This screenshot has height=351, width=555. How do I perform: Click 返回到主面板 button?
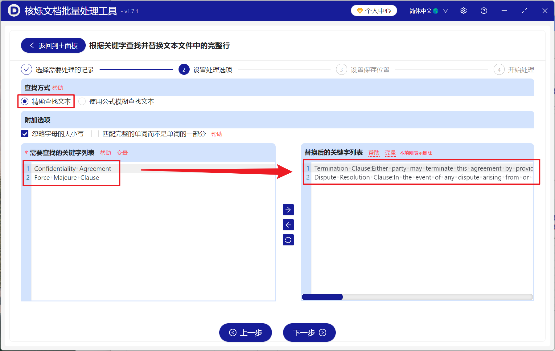pos(53,45)
